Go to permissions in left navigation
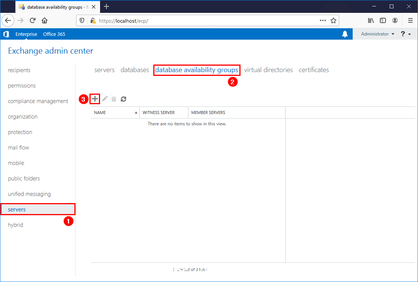This screenshot has height=282, width=418. tap(22, 86)
